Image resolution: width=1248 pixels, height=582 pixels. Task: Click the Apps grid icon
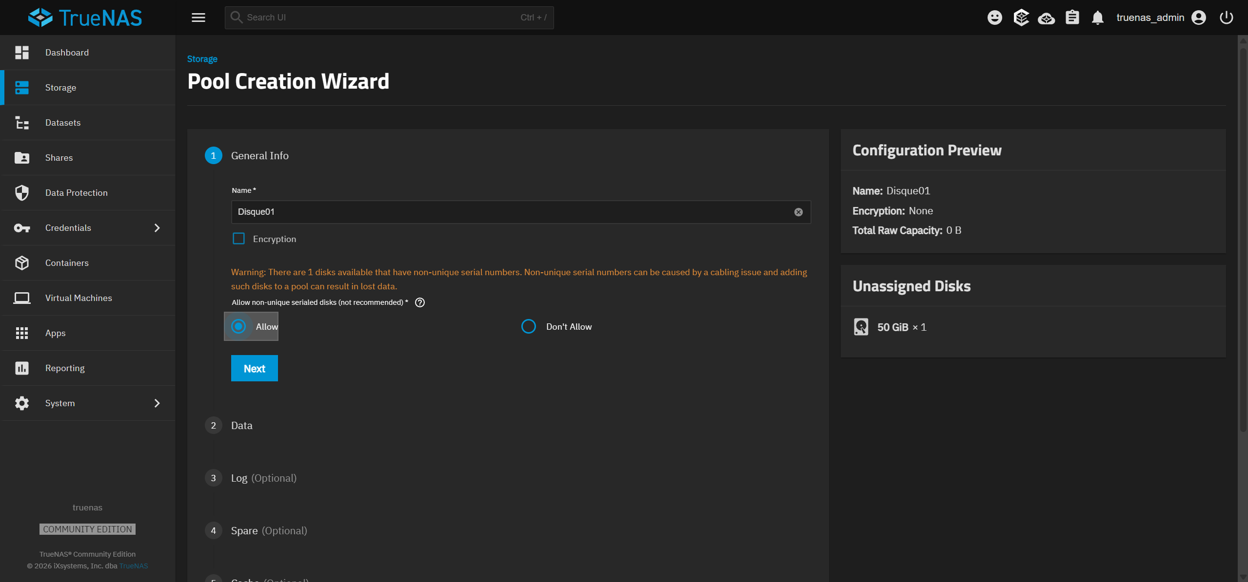(22, 333)
